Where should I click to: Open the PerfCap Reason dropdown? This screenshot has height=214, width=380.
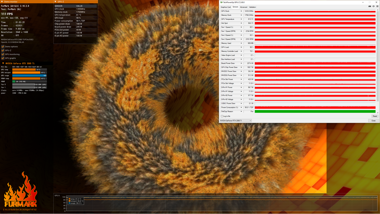click(x=241, y=112)
